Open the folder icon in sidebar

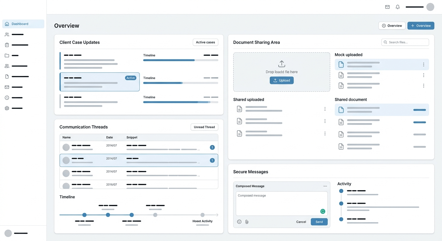pyautogui.click(x=7, y=56)
